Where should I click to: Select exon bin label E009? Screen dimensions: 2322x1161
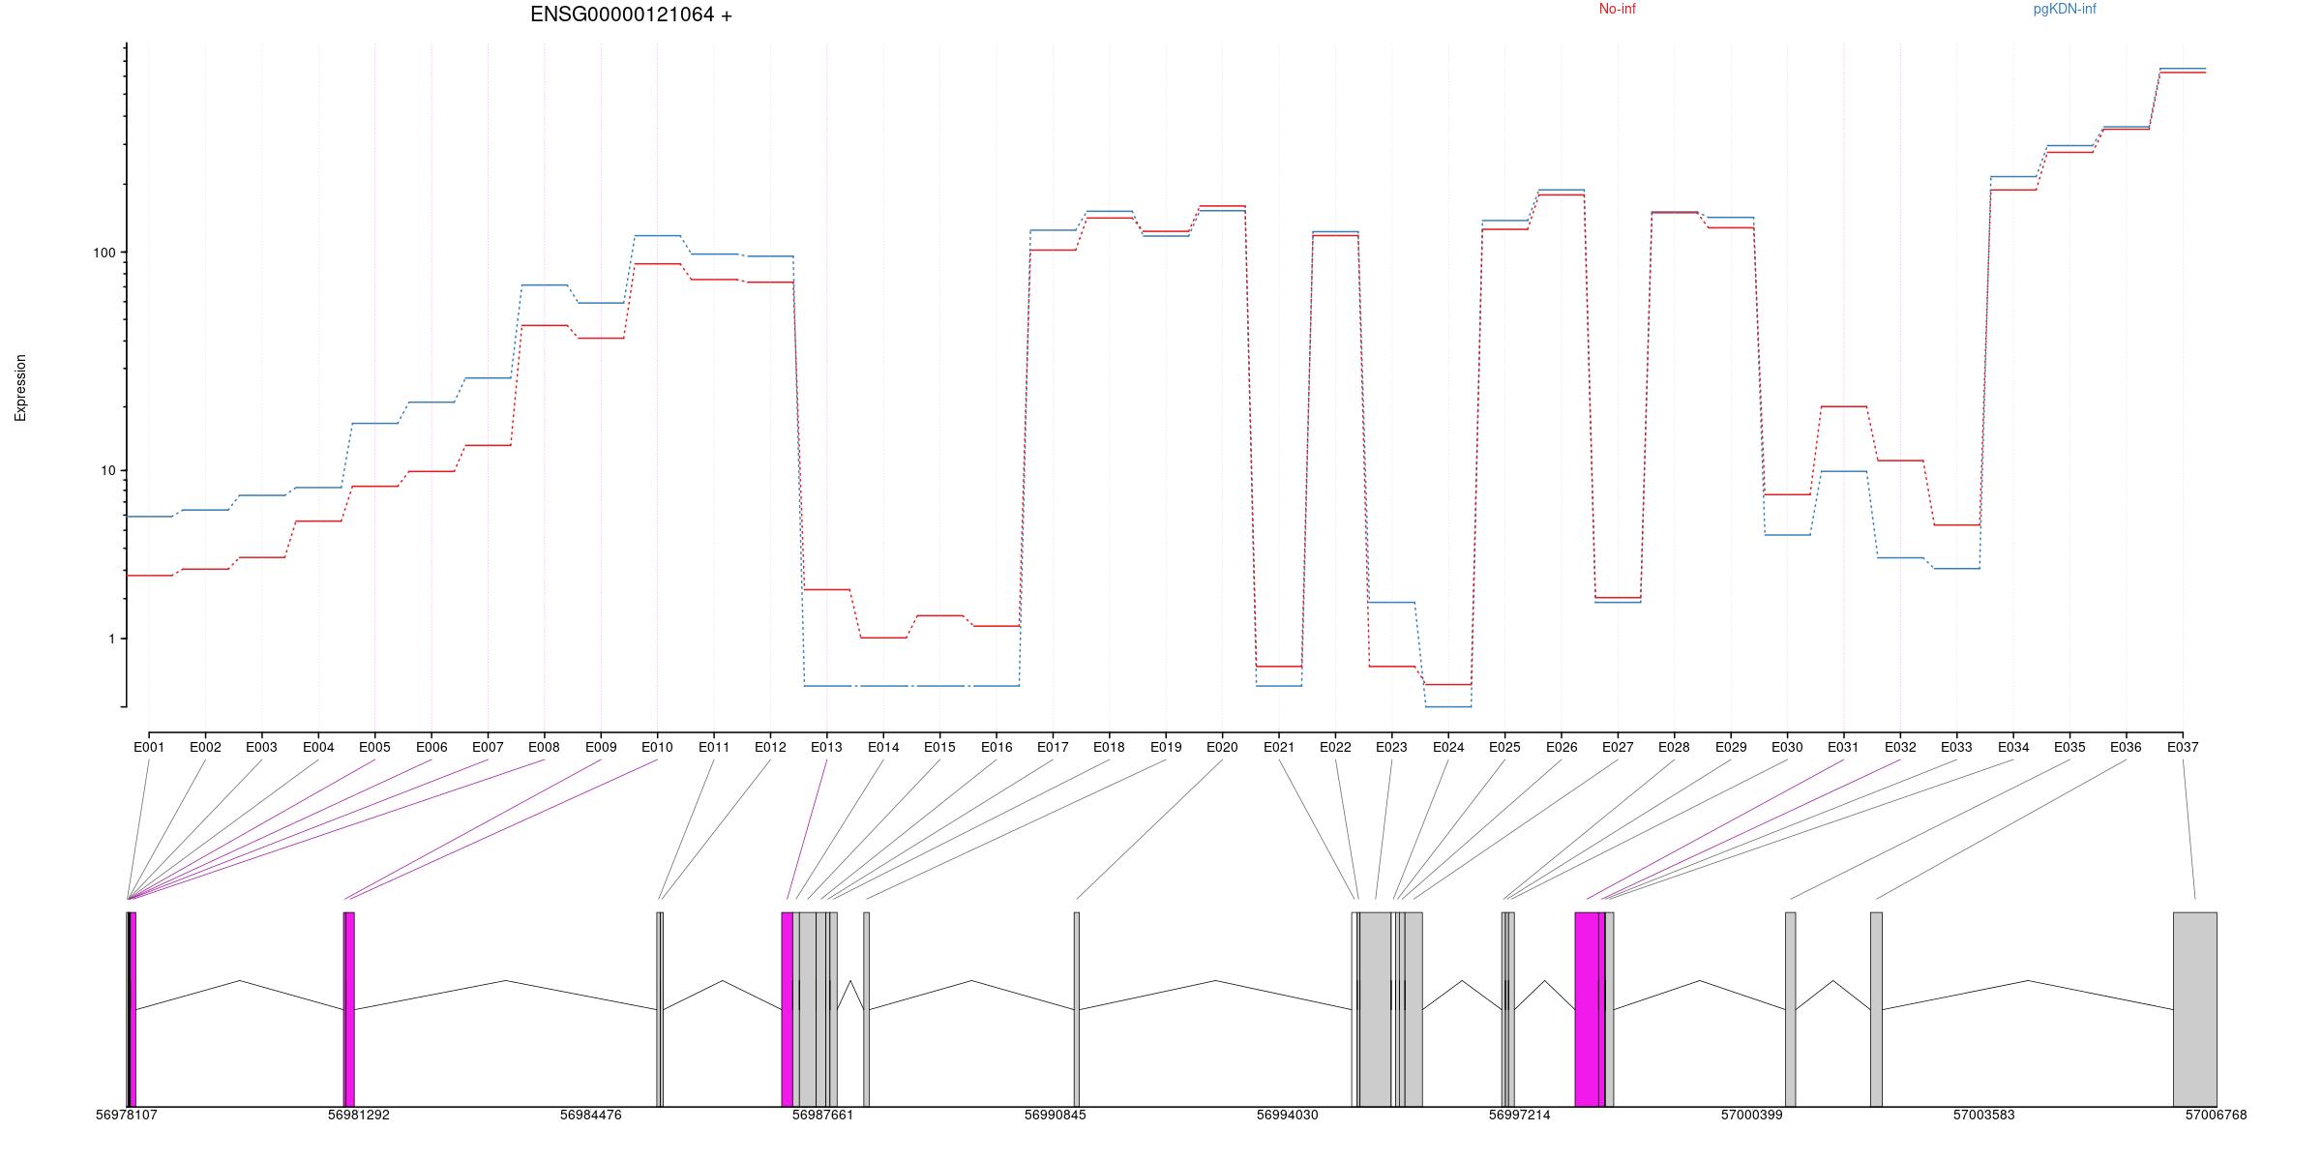pyautogui.click(x=601, y=747)
